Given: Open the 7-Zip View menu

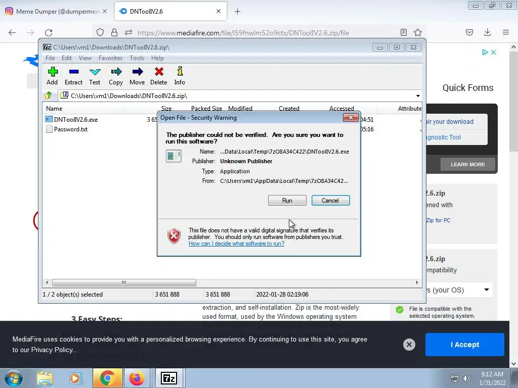Looking at the screenshot, I should tap(85, 58).
